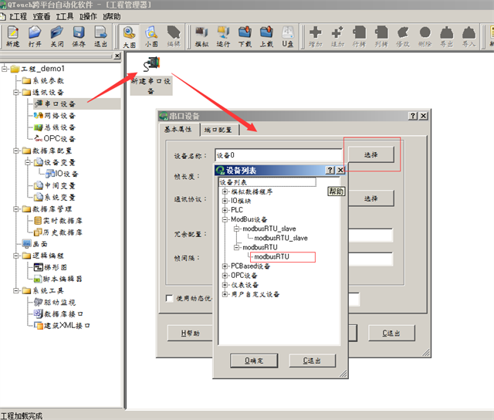494x420 pixels.
Task: Click the 运行 (Run) toolbar icon
Action: (223, 36)
